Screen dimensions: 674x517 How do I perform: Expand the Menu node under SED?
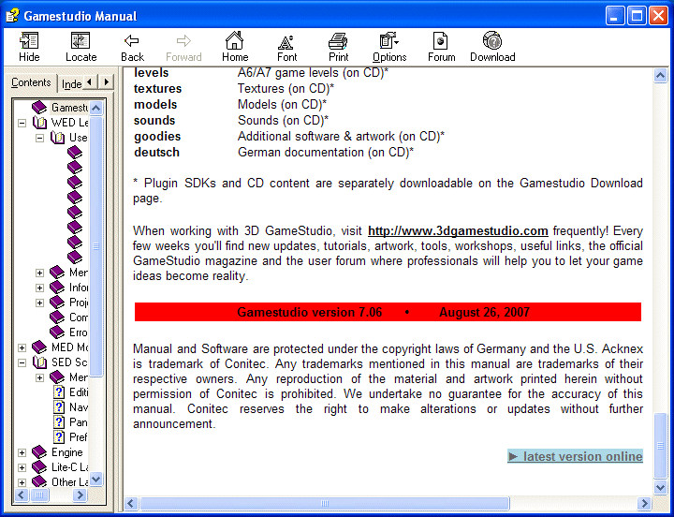[39, 378]
